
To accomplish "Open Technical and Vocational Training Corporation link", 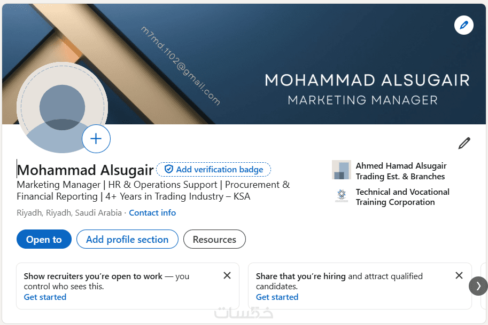I will coord(402,196).
